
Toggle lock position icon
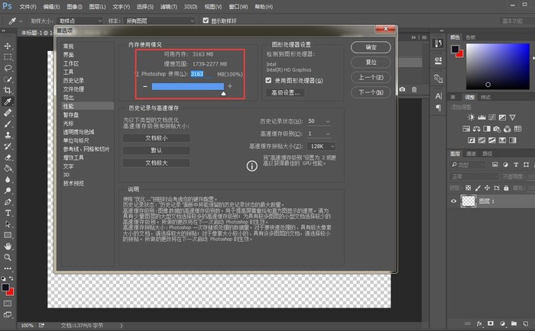point(487,188)
